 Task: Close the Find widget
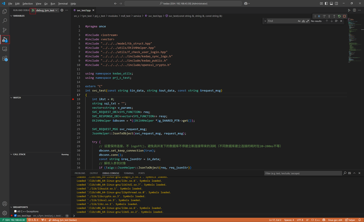tap(341, 21)
